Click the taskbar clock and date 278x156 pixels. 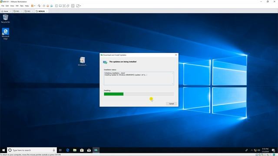[x=265, y=150]
